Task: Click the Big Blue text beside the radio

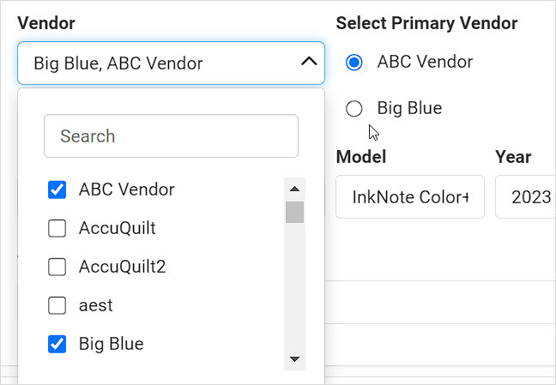Action: pyautogui.click(x=409, y=108)
